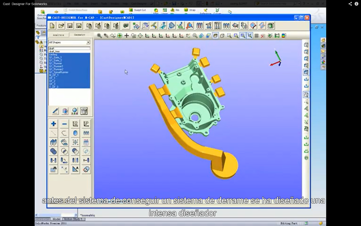Click the magnifier zoom icon in view toolbar
361x226 pixels.
pyautogui.click(x=99, y=36)
